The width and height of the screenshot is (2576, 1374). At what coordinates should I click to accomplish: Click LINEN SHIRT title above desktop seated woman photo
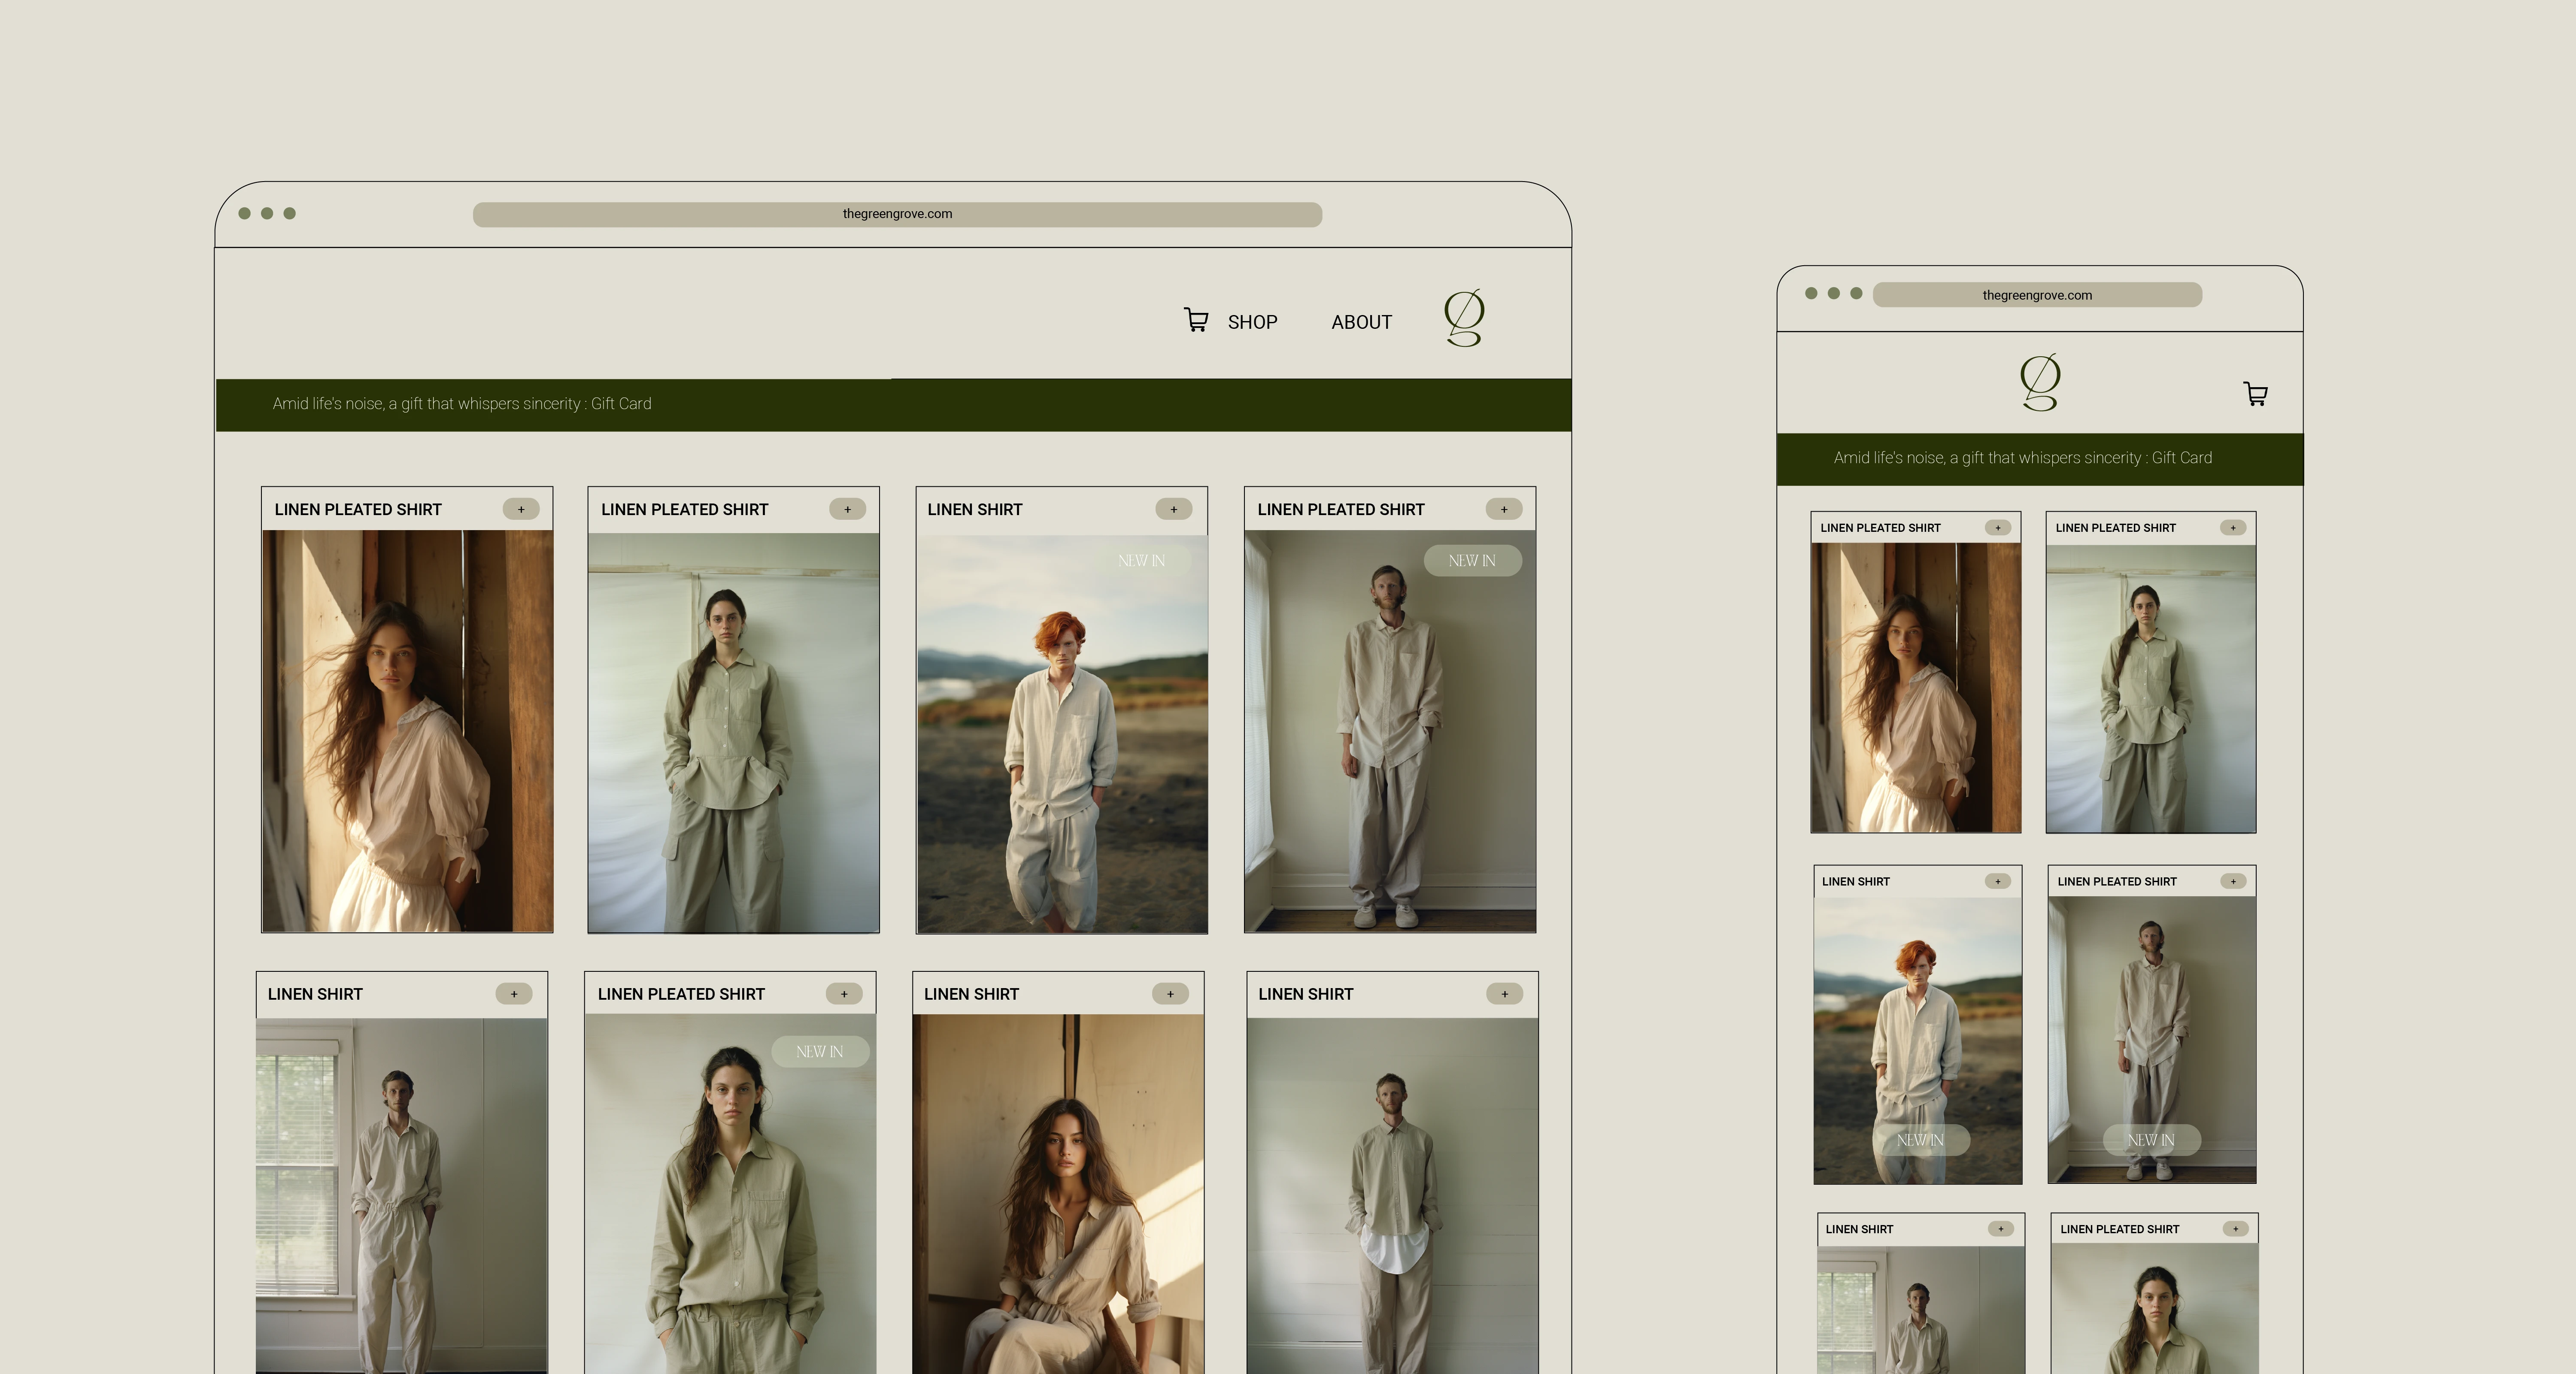[x=971, y=995]
